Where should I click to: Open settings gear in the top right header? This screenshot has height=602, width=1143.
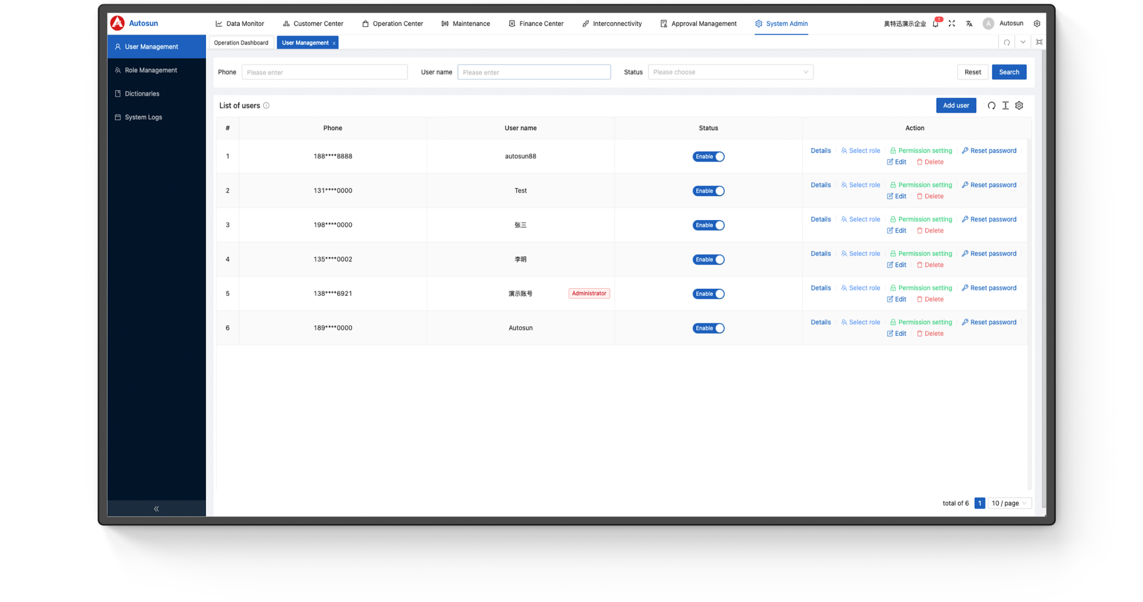coord(1036,23)
